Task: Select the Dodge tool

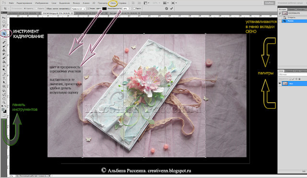Action: click(4, 70)
